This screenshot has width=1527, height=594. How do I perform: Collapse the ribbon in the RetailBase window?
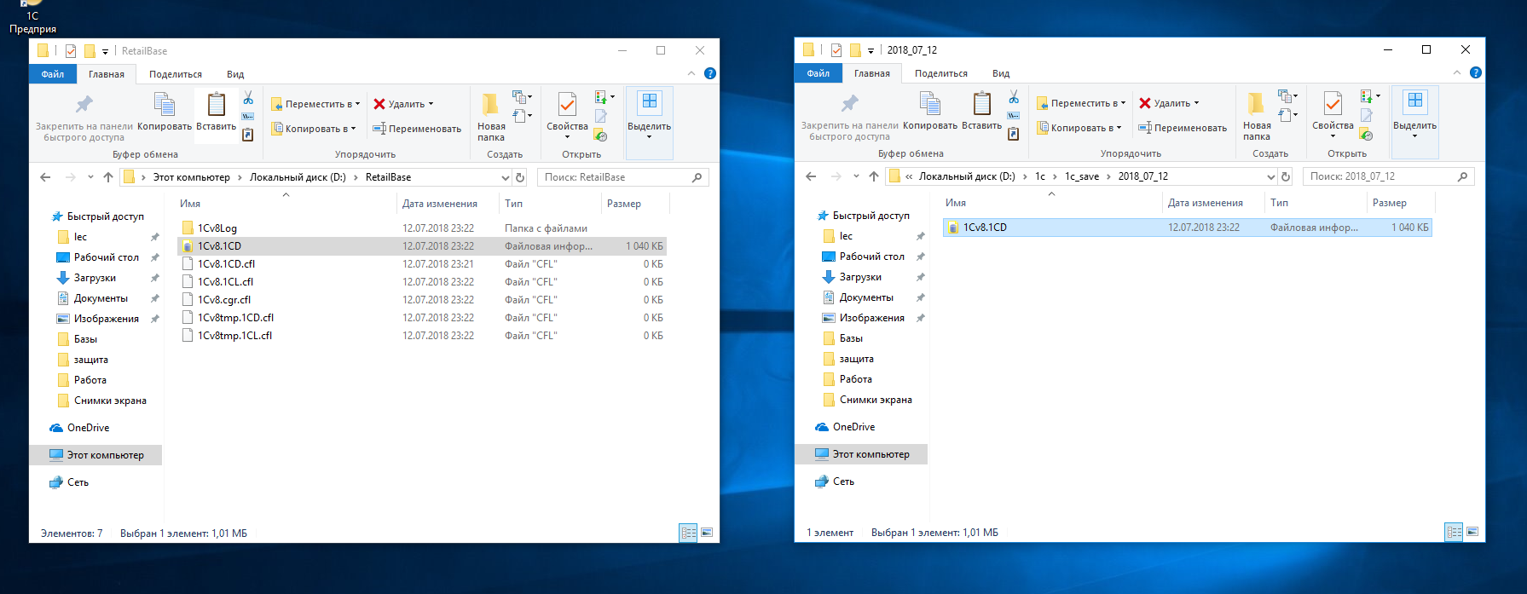point(691,74)
